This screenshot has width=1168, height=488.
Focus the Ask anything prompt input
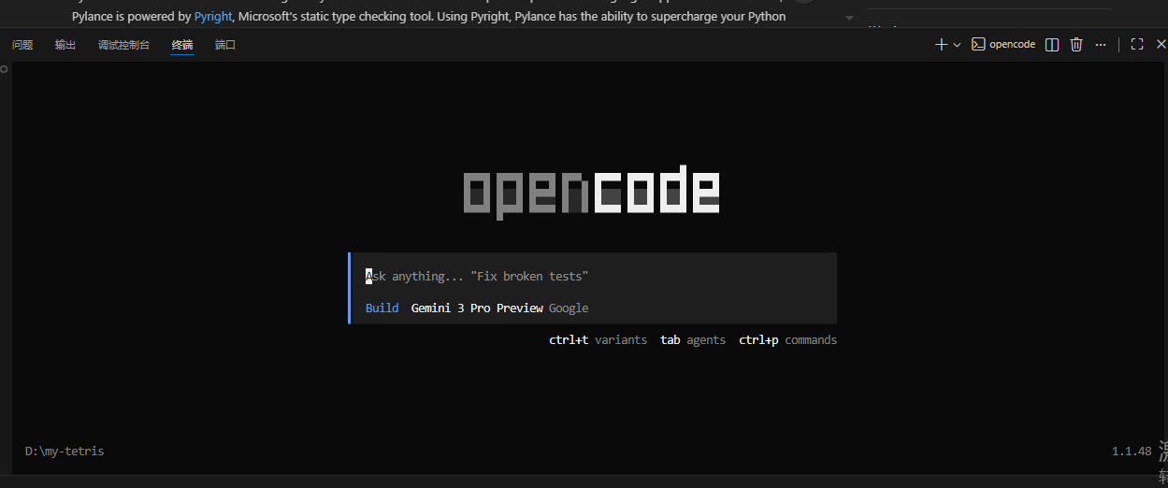point(592,276)
